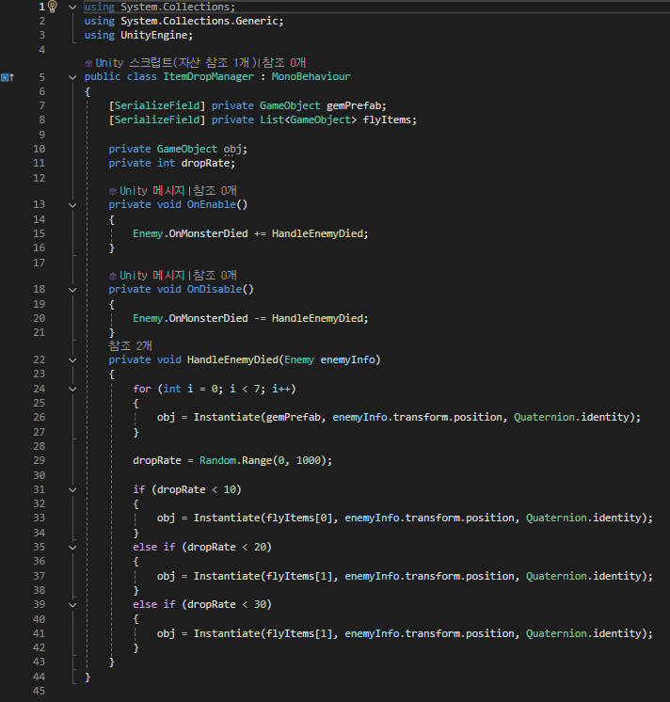Click '[SerializeField]' attribute on line 7
Viewport: 670px width, 702px height.
point(157,105)
